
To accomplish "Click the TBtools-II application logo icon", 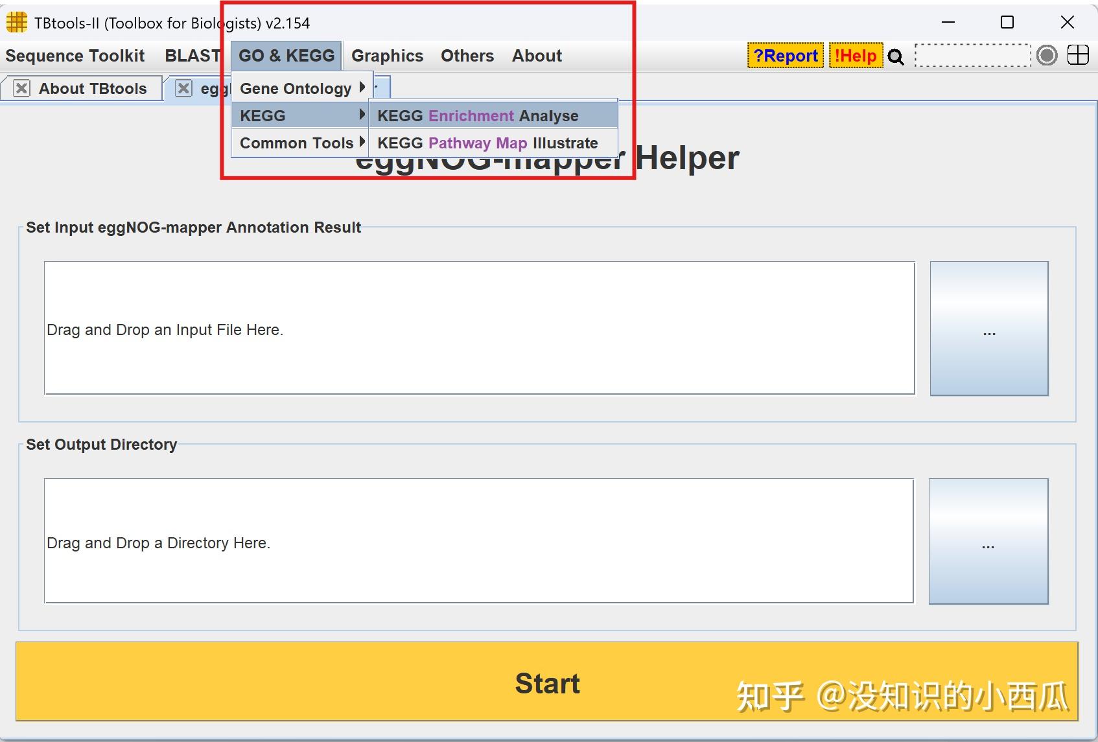I will 15,21.
